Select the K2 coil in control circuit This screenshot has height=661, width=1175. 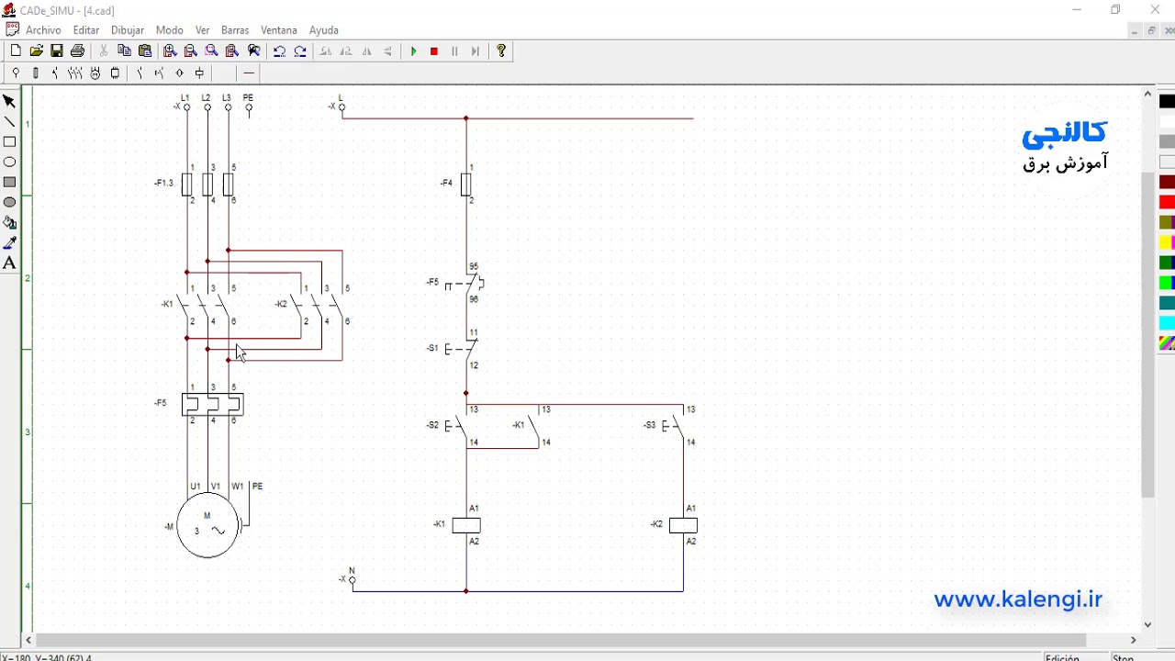683,526
